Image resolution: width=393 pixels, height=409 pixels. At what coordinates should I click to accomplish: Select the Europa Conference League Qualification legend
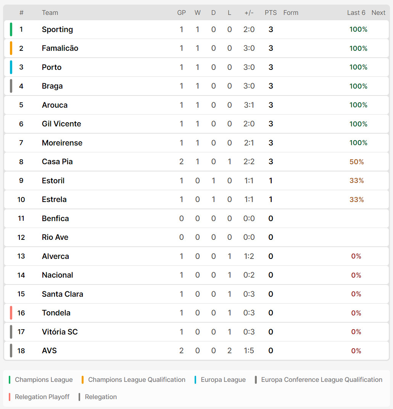click(x=319, y=380)
